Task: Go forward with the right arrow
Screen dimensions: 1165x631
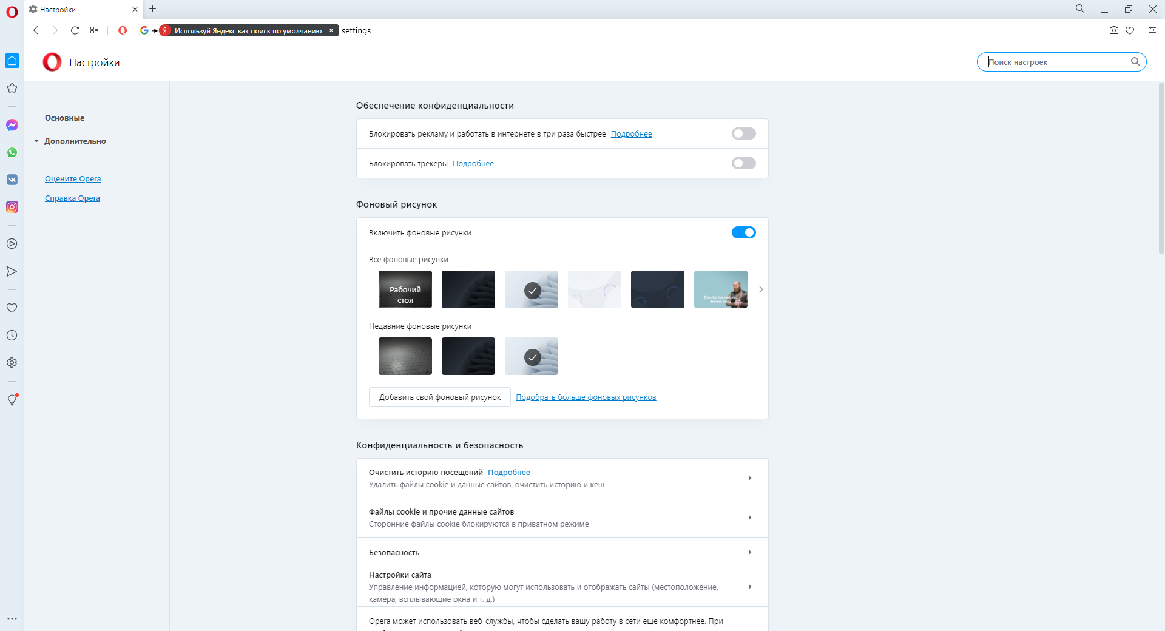Action: click(55, 30)
